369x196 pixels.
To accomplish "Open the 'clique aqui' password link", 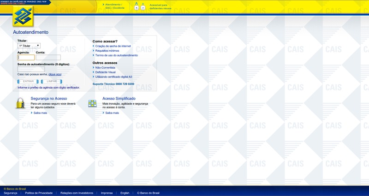I will (55, 74).
